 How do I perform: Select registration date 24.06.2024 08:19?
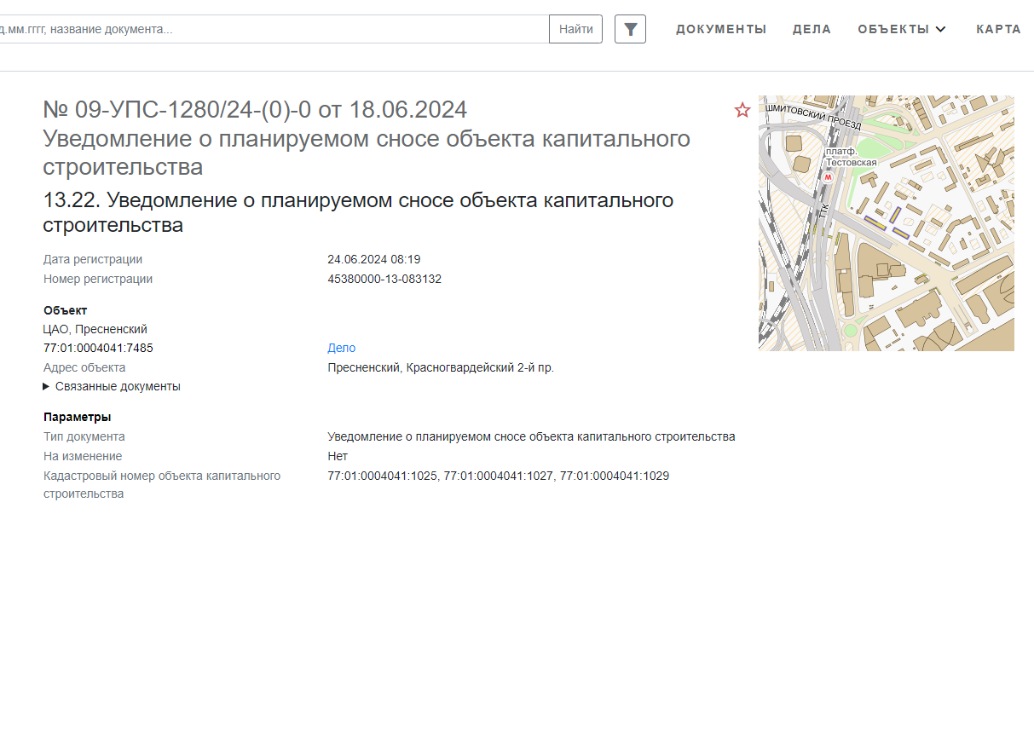click(374, 259)
